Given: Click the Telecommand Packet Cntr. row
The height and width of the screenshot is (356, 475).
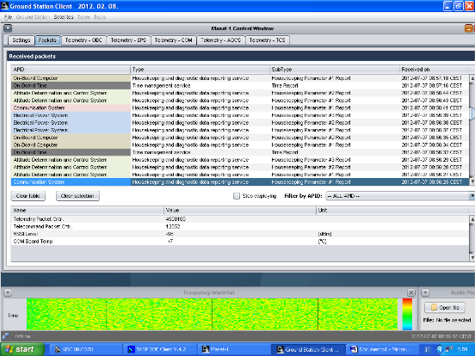Looking at the screenshot, I should click(240, 226).
